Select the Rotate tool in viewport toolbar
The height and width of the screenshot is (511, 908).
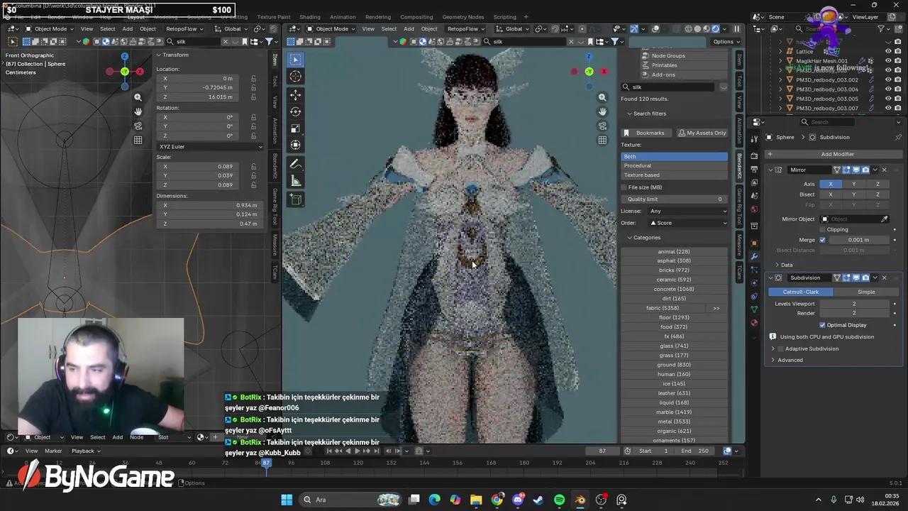coord(296,111)
